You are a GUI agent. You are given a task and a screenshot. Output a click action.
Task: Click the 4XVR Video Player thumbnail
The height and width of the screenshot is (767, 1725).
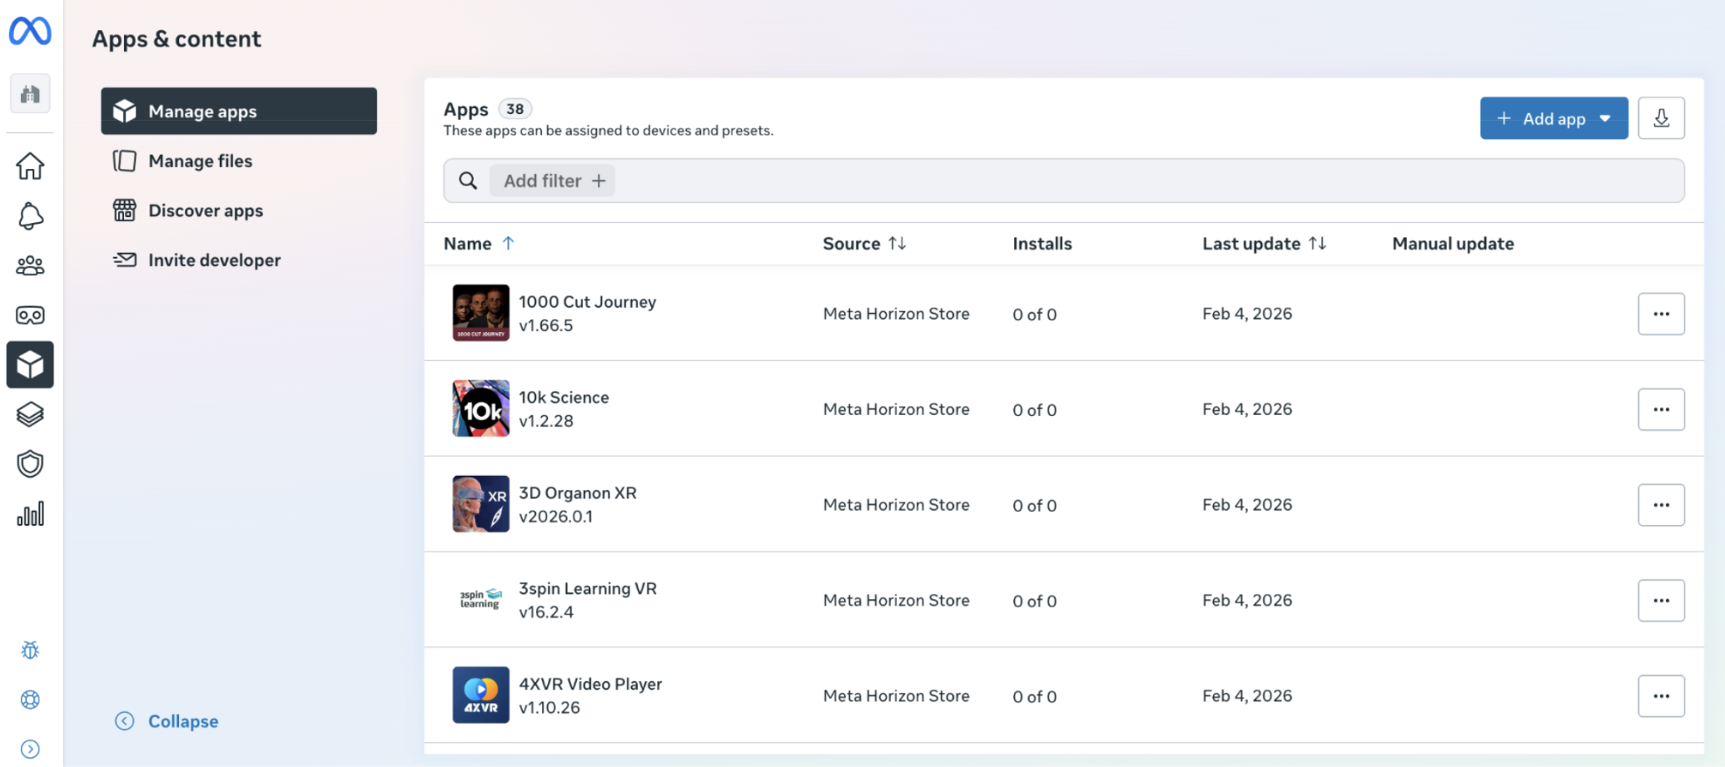click(x=480, y=695)
